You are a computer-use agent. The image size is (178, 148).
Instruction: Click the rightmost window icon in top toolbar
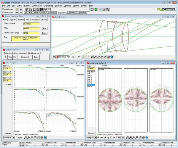(x=108, y=9)
